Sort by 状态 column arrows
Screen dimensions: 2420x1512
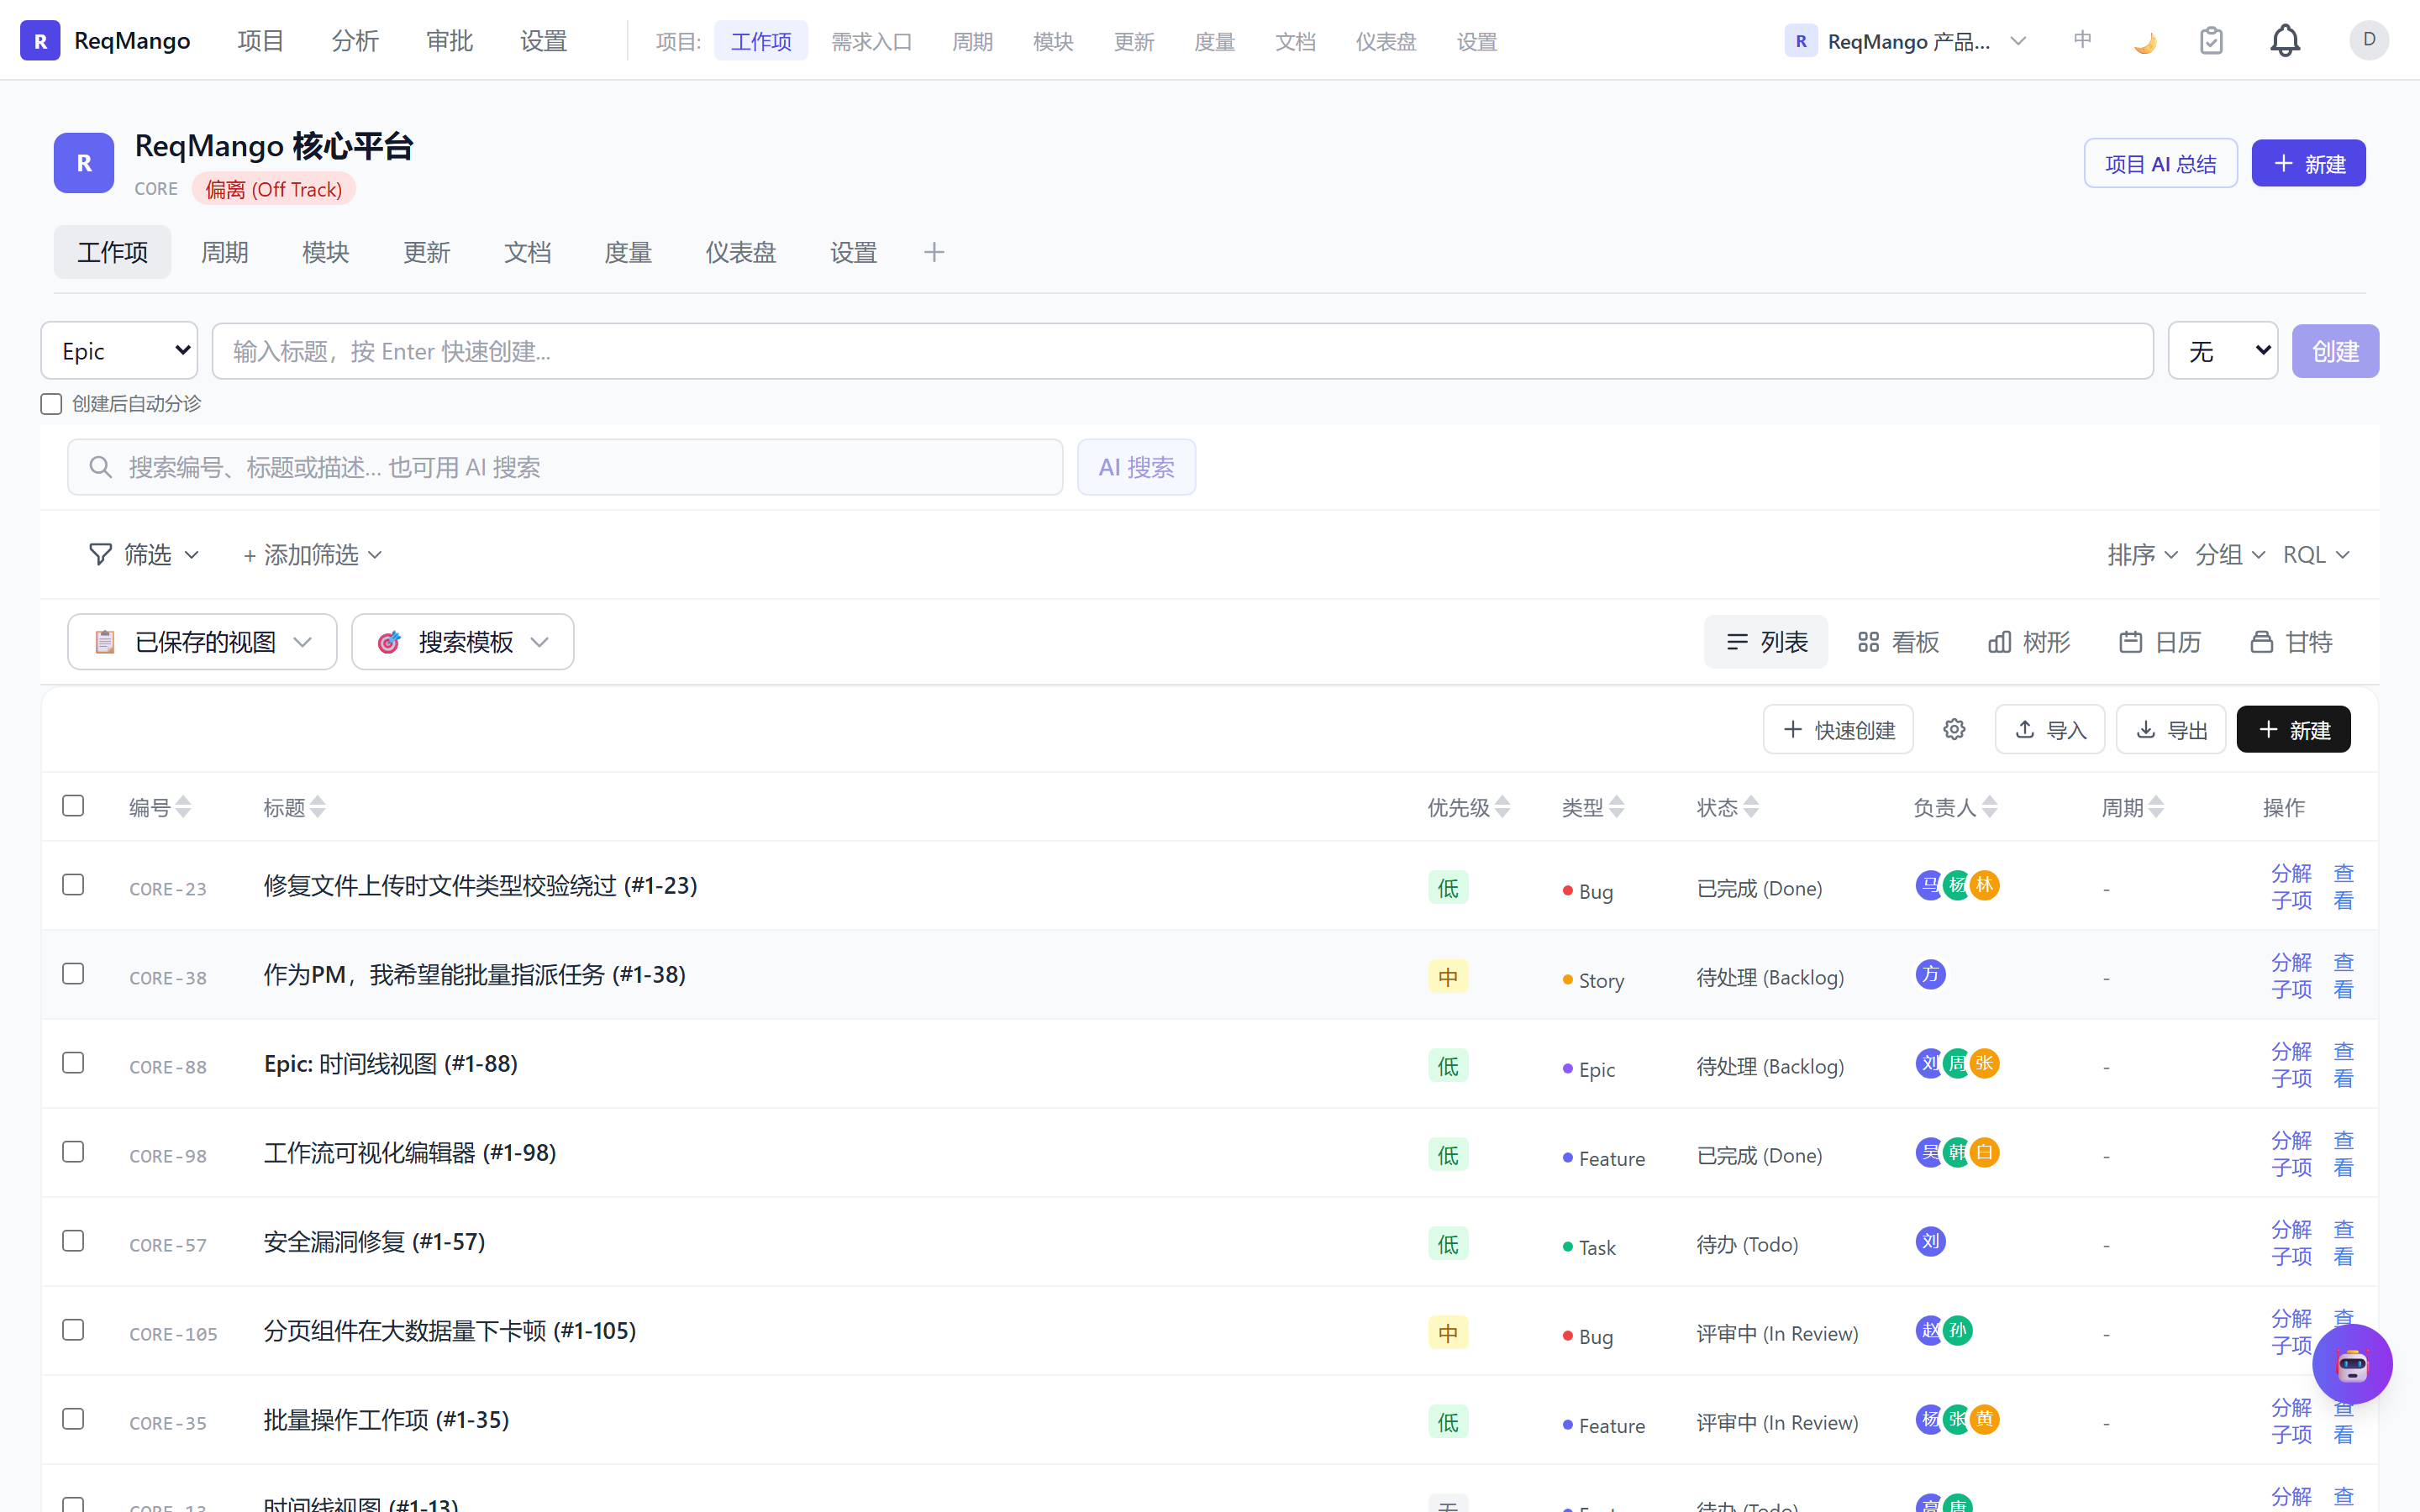[x=1751, y=807]
